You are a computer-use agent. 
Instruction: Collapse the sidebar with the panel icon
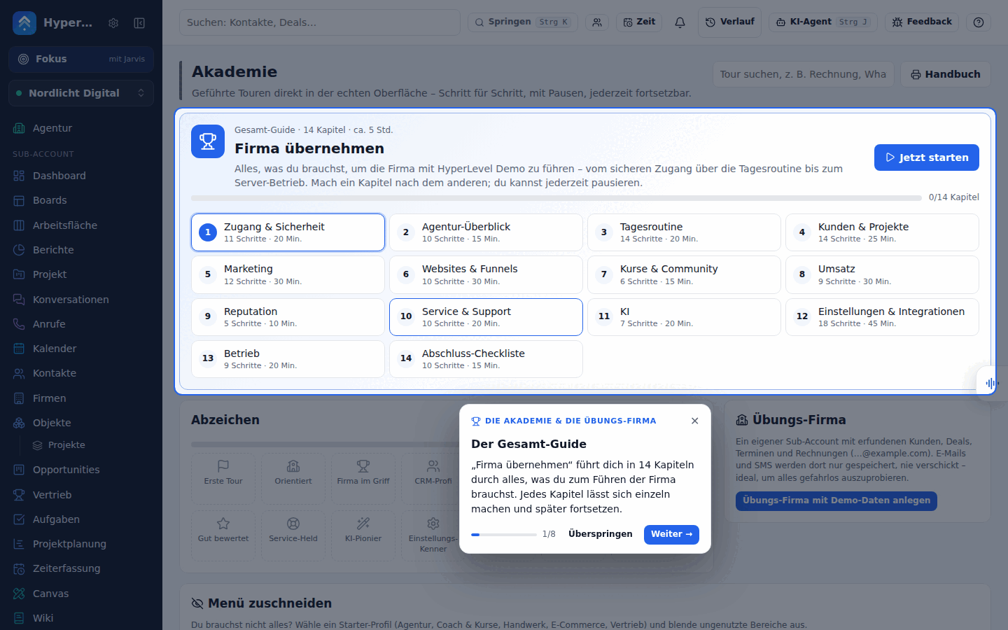[139, 23]
